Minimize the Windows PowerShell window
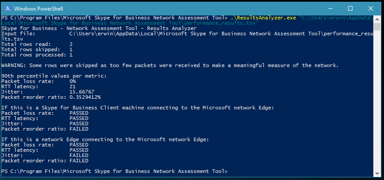Screen dimensions: 384x180 [x=330, y=8]
